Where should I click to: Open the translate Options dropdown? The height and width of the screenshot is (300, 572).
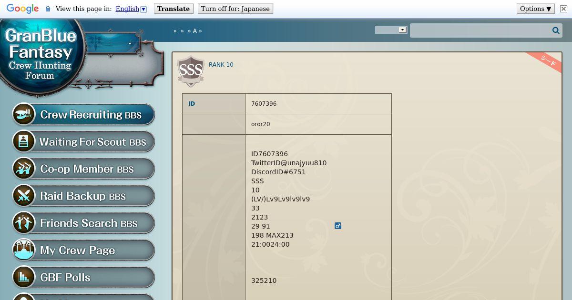536,9
